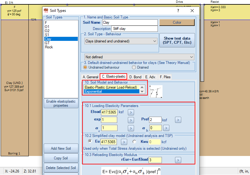Select Undrained behaviour radio button
The width and height of the screenshot is (250, 175).
coord(85,67)
